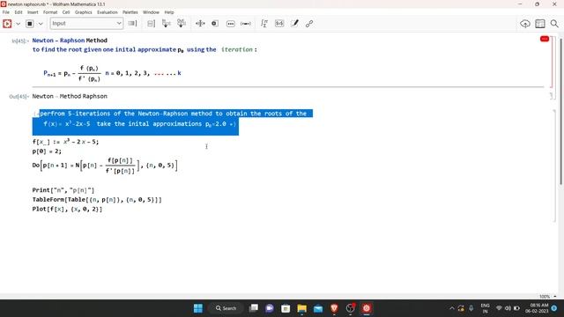Open the Help menu

coord(169,12)
